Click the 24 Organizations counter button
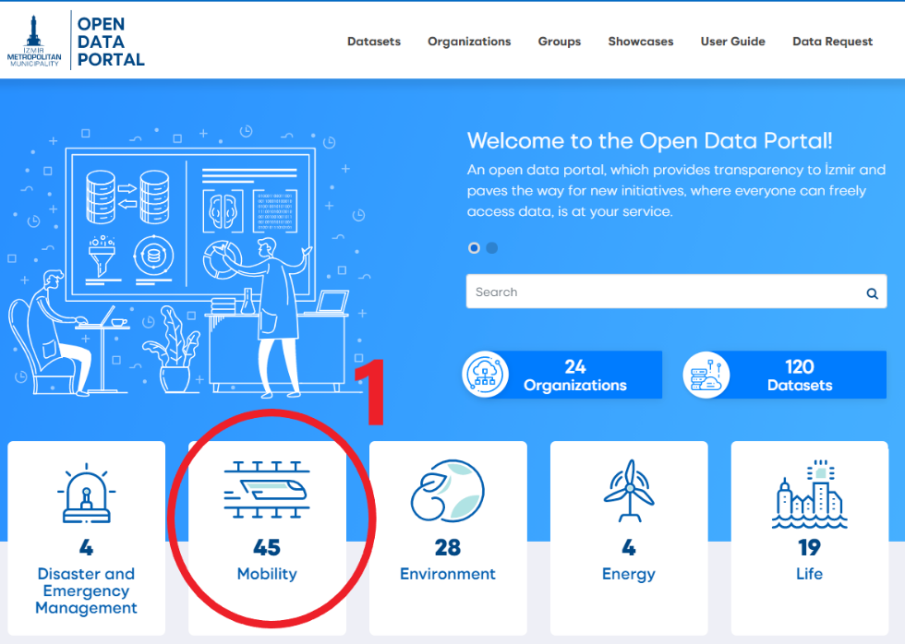Viewport: 905px width, 644px height. 575,376
